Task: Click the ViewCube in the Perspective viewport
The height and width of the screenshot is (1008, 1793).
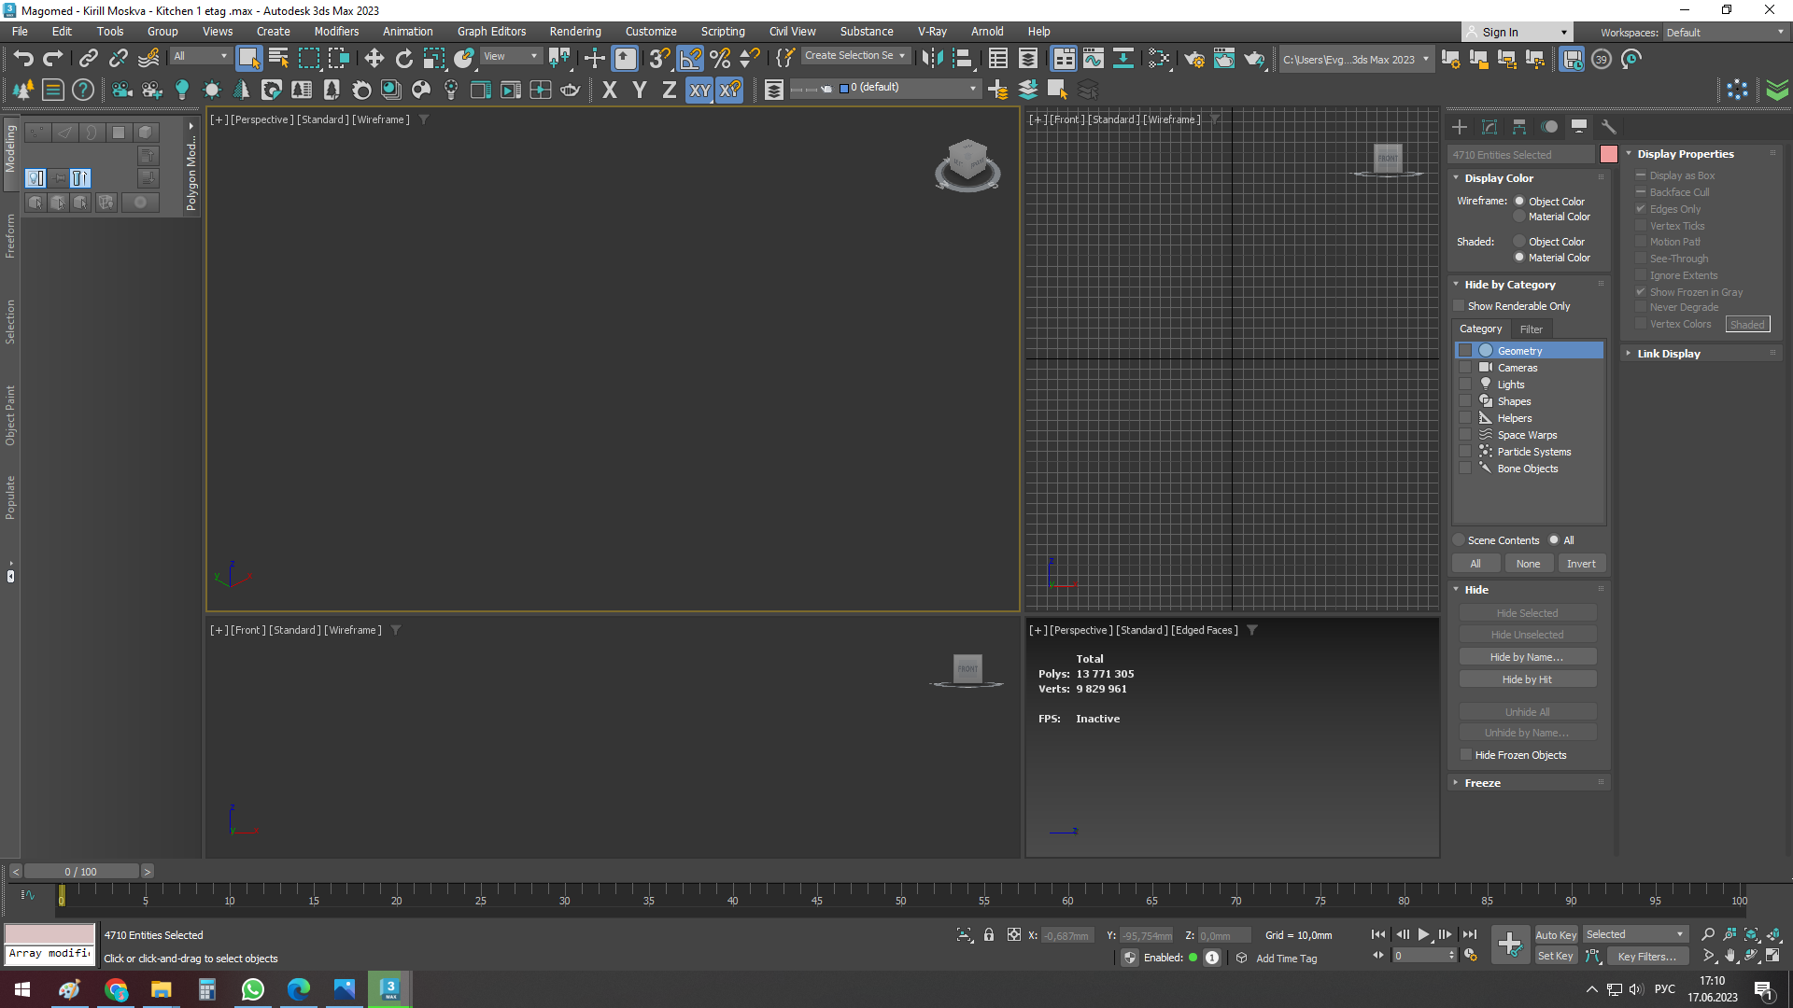Action: click(967, 165)
